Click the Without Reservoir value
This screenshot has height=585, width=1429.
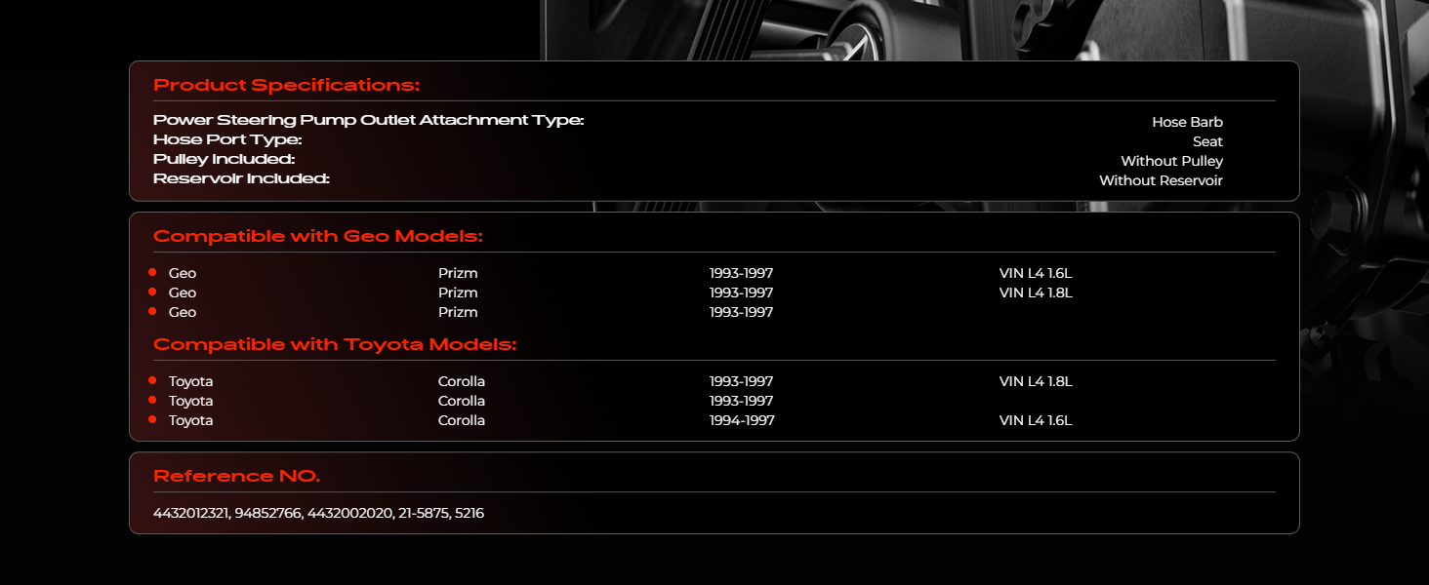click(x=1161, y=180)
